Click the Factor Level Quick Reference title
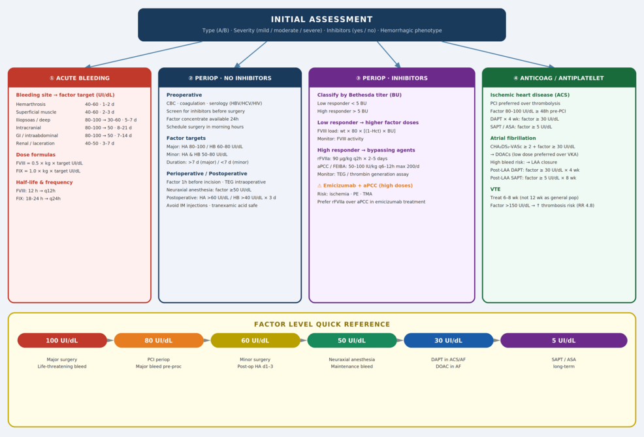The height and width of the screenshot is (437, 644). (x=321, y=324)
